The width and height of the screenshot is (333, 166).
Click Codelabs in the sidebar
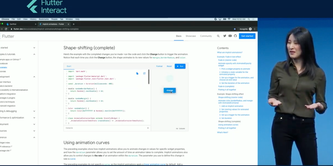click(x=3, y=68)
